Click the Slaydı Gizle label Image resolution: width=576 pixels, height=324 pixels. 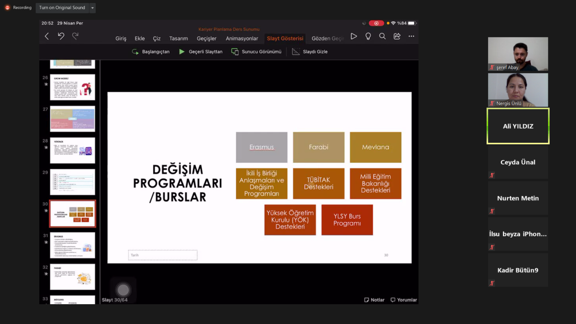(x=315, y=52)
